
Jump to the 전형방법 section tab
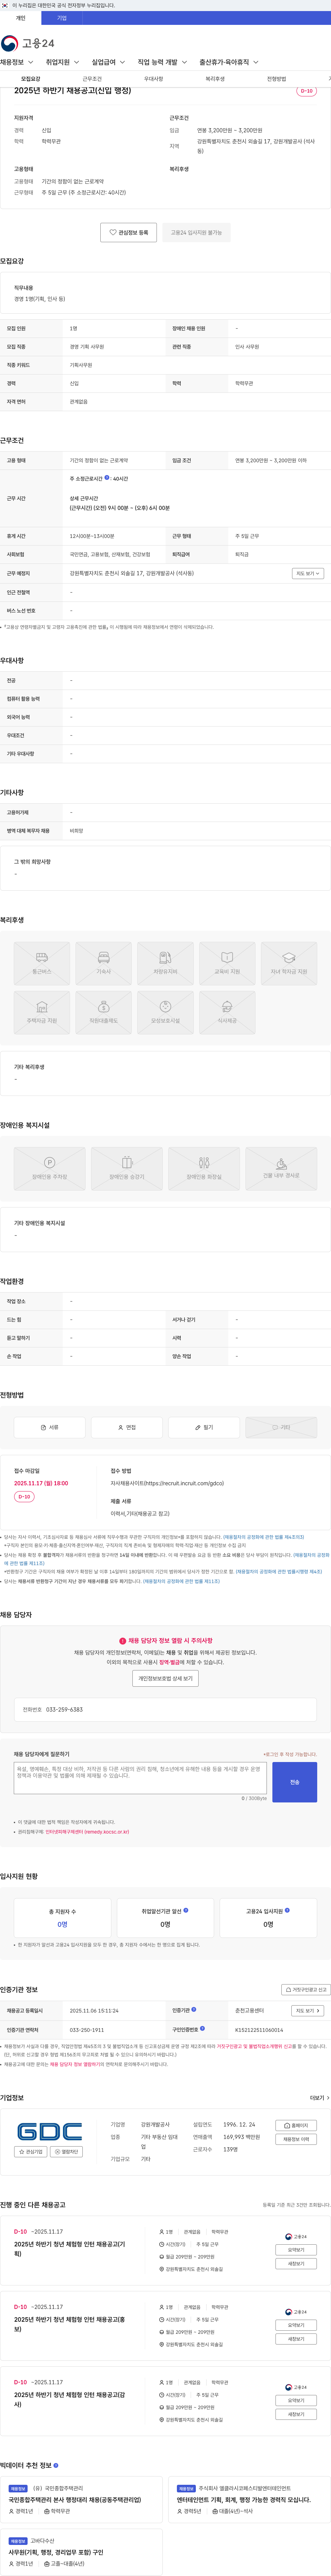coord(276,79)
